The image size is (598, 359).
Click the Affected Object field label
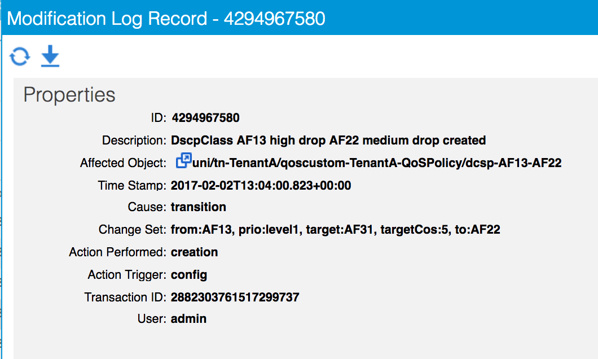pyautogui.click(x=123, y=163)
